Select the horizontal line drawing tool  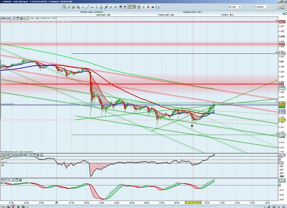click(92, 7)
